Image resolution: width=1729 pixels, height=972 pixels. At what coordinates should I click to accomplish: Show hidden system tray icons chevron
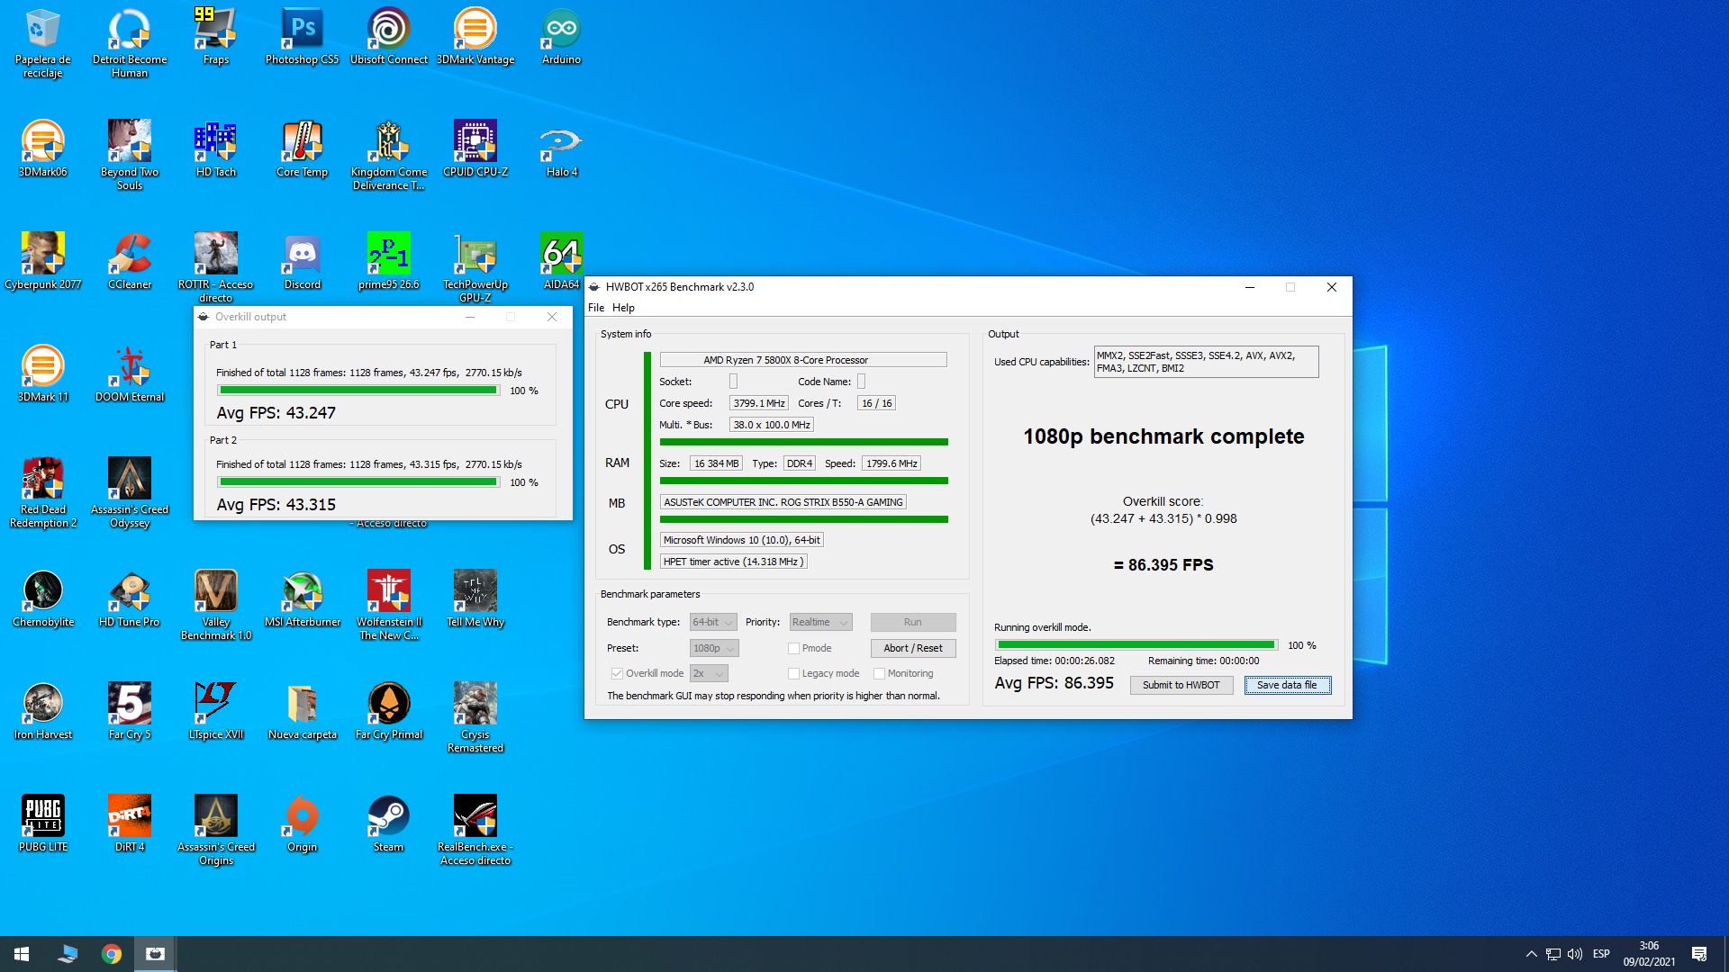click(x=1531, y=954)
